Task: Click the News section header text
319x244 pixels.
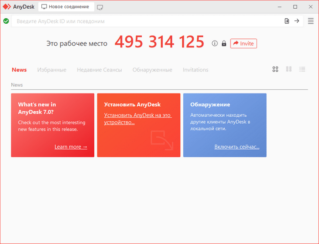Action: pyautogui.click(x=17, y=85)
